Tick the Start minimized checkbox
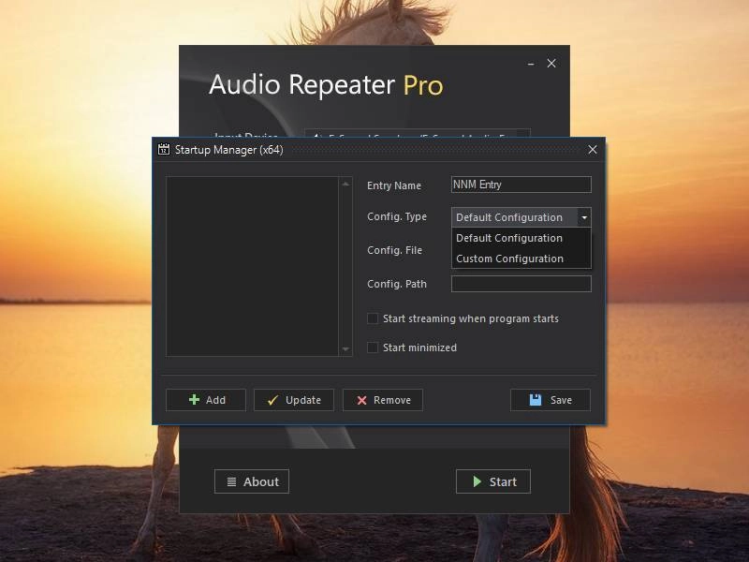Screen dimensions: 749x562 (373, 348)
